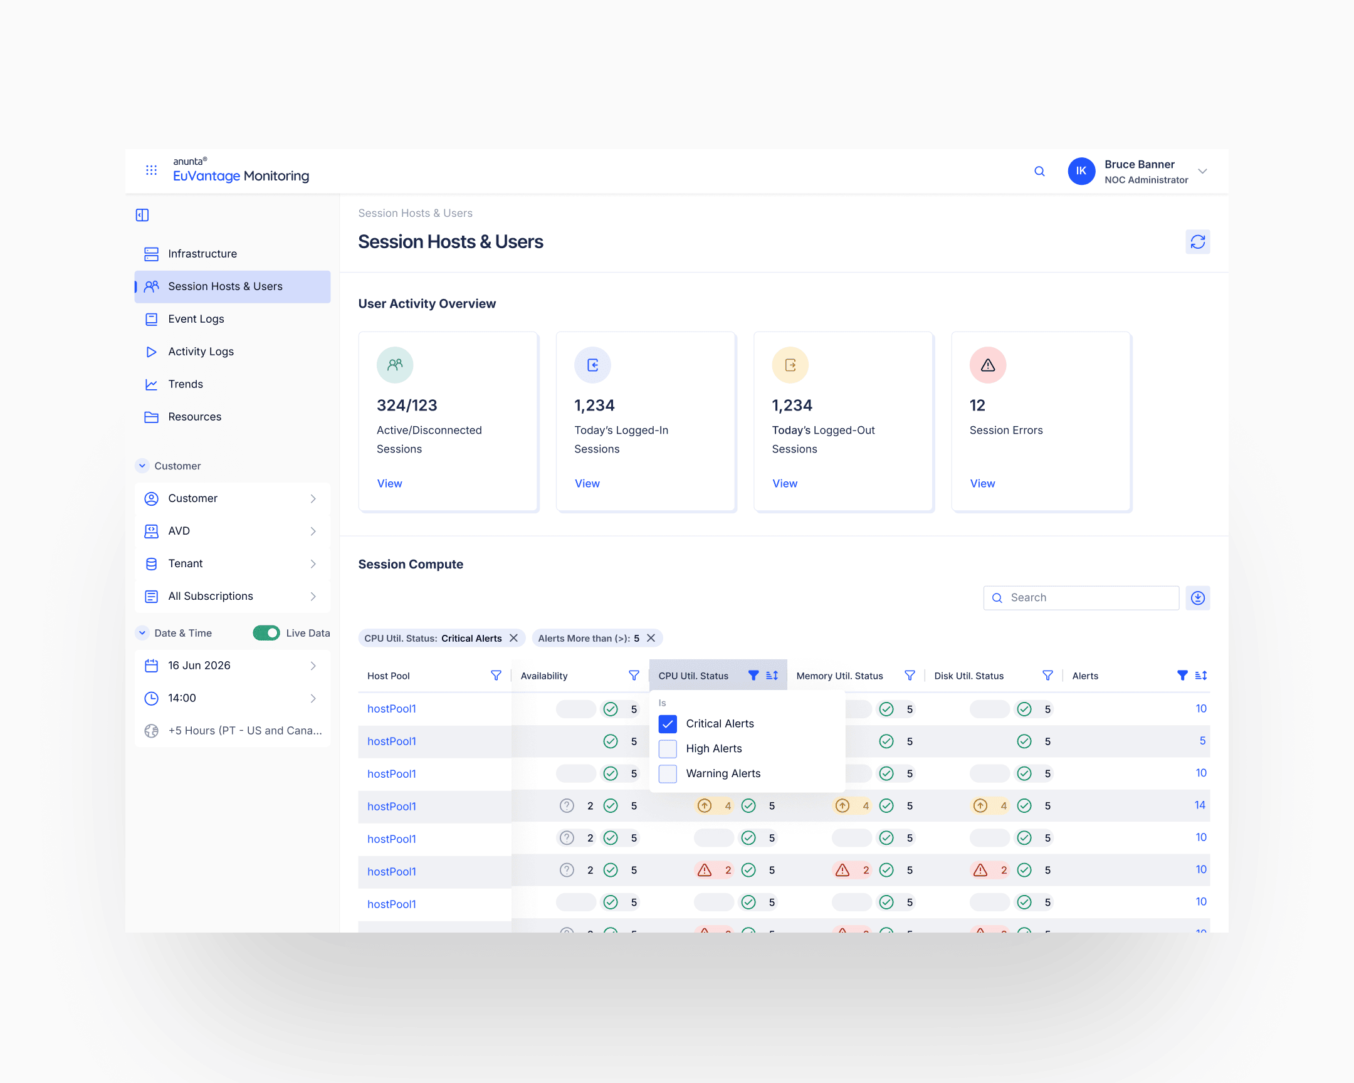Check the High Alerts checkbox
Viewport: 1354px width, 1083px height.
pyautogui.click(x=668, y=748)
